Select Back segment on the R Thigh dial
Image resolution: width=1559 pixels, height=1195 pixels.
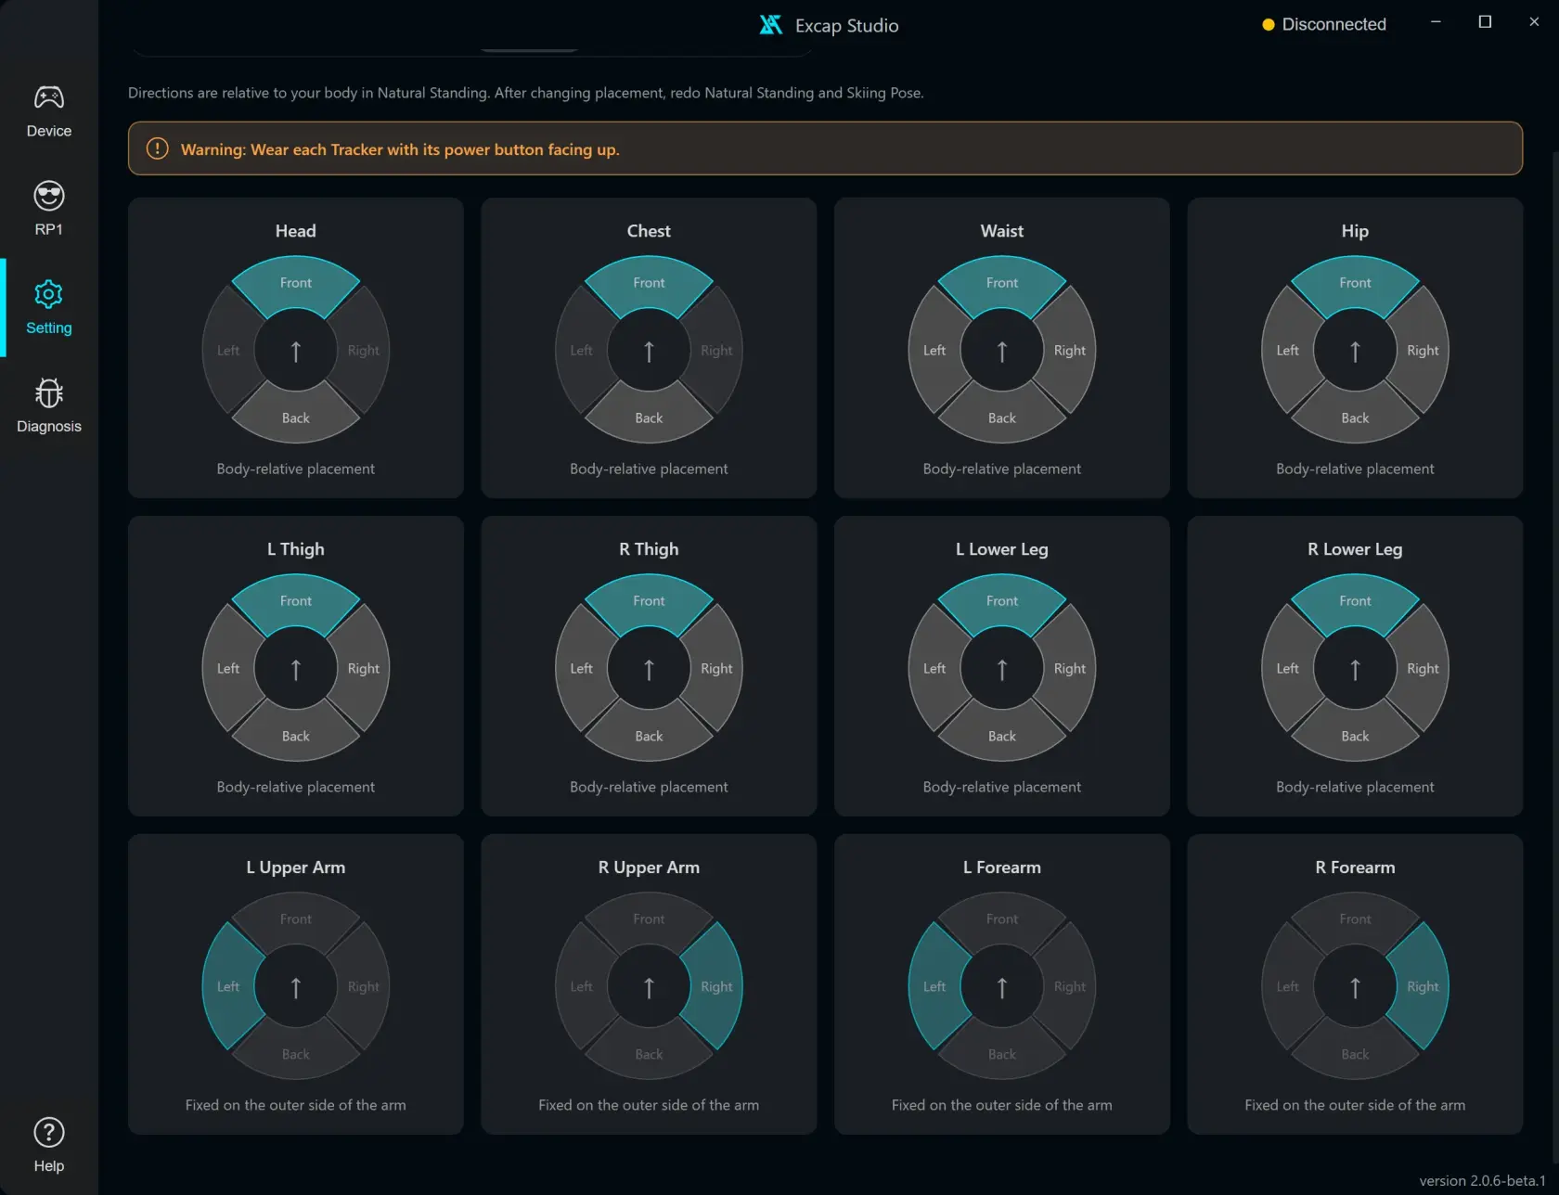pos(649,736)
